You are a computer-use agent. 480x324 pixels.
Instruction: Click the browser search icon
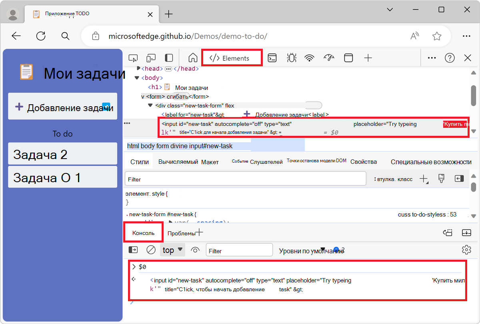[x=66, y=36]
